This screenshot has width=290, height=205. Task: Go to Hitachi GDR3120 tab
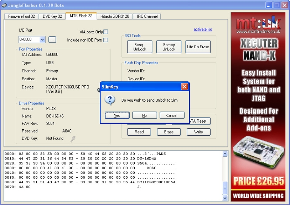tap(115, 16)
